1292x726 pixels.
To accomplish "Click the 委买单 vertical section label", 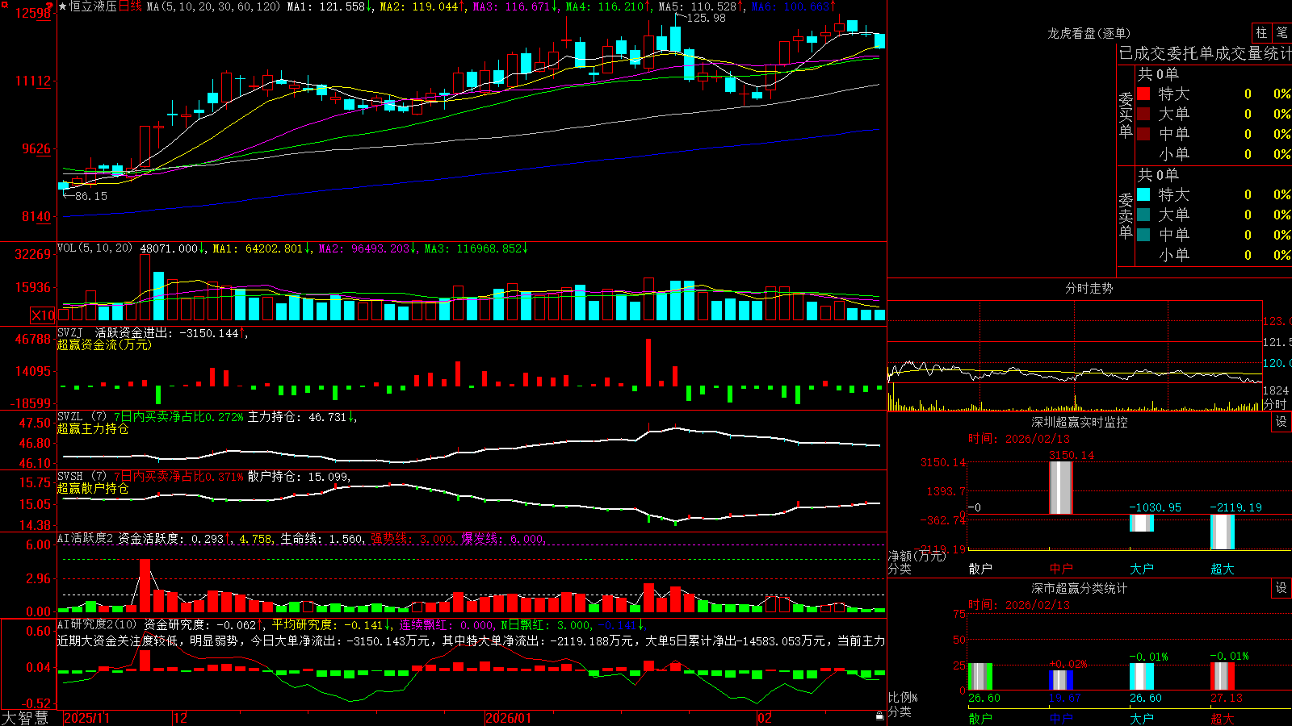I will pos(1126,115).
